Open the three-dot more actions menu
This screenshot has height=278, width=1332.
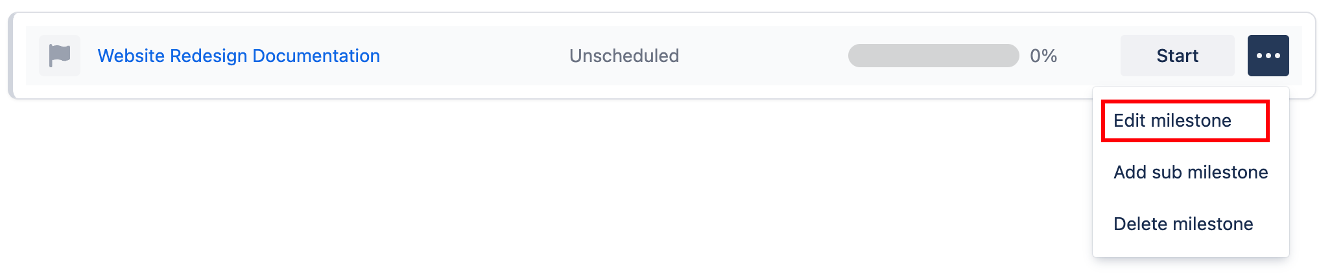tap(1268, 56)
